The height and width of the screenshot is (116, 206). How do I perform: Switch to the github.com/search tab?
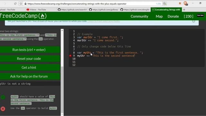coord(72,10)
